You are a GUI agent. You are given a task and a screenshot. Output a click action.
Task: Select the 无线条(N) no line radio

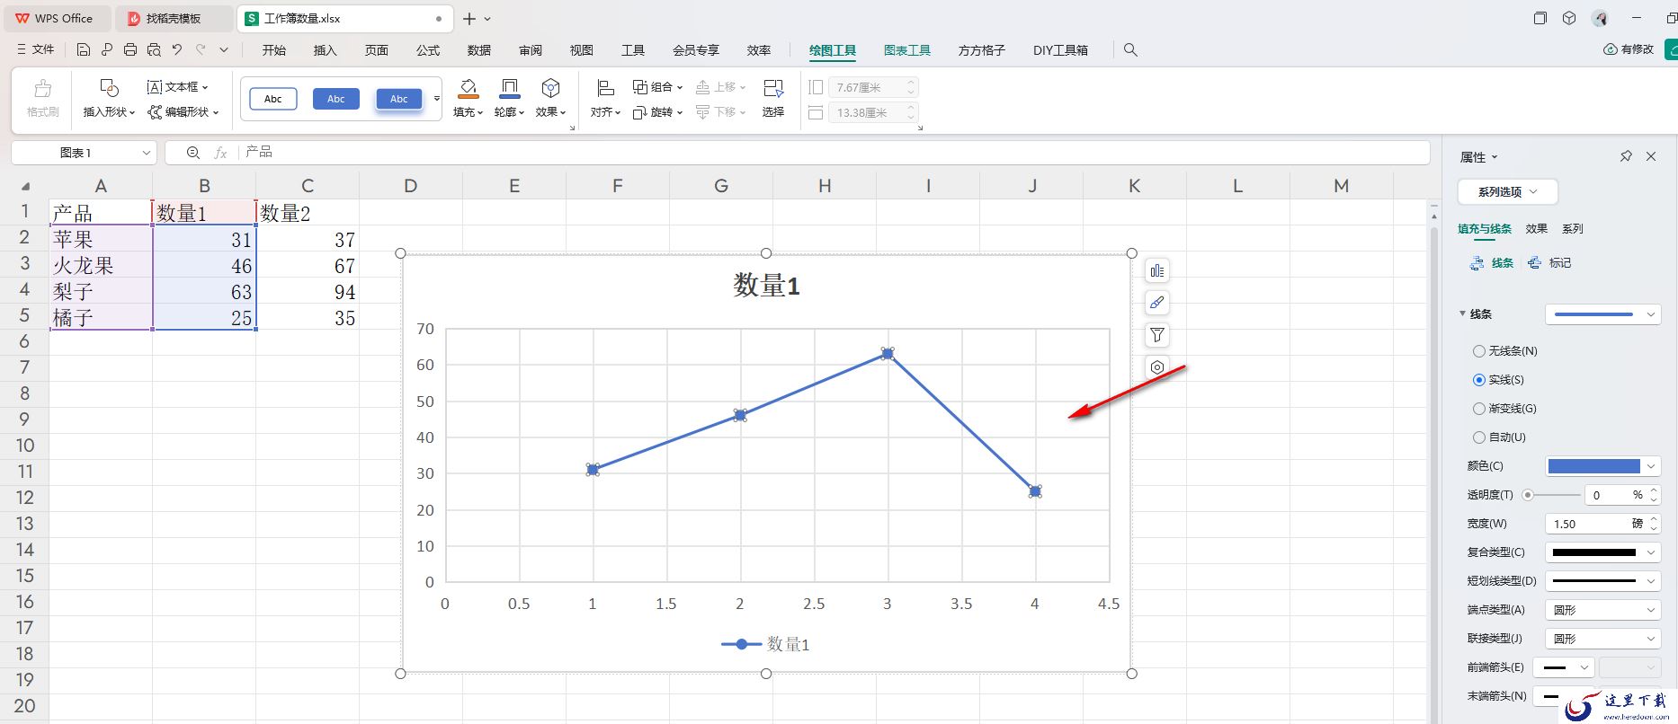pyautogui.click(x=1478, y=351)
